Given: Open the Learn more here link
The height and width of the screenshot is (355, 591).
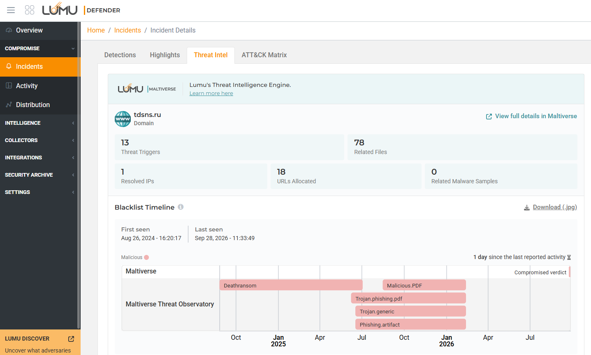Looking at the screenshot, I should coord(211,93).
